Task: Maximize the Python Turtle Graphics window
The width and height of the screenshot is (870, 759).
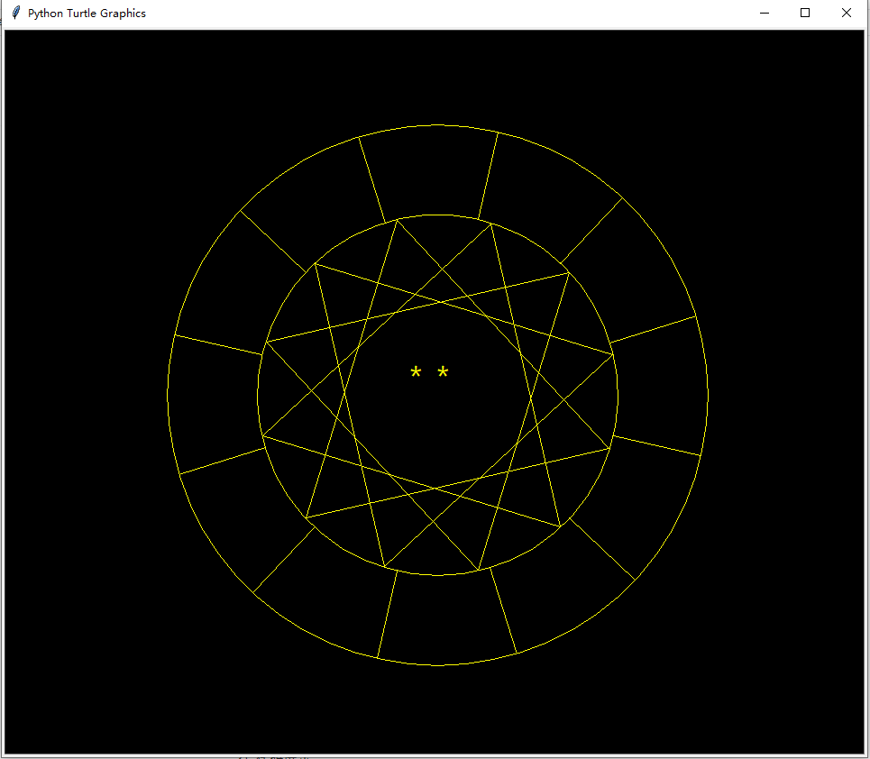Action: [805, 13]
